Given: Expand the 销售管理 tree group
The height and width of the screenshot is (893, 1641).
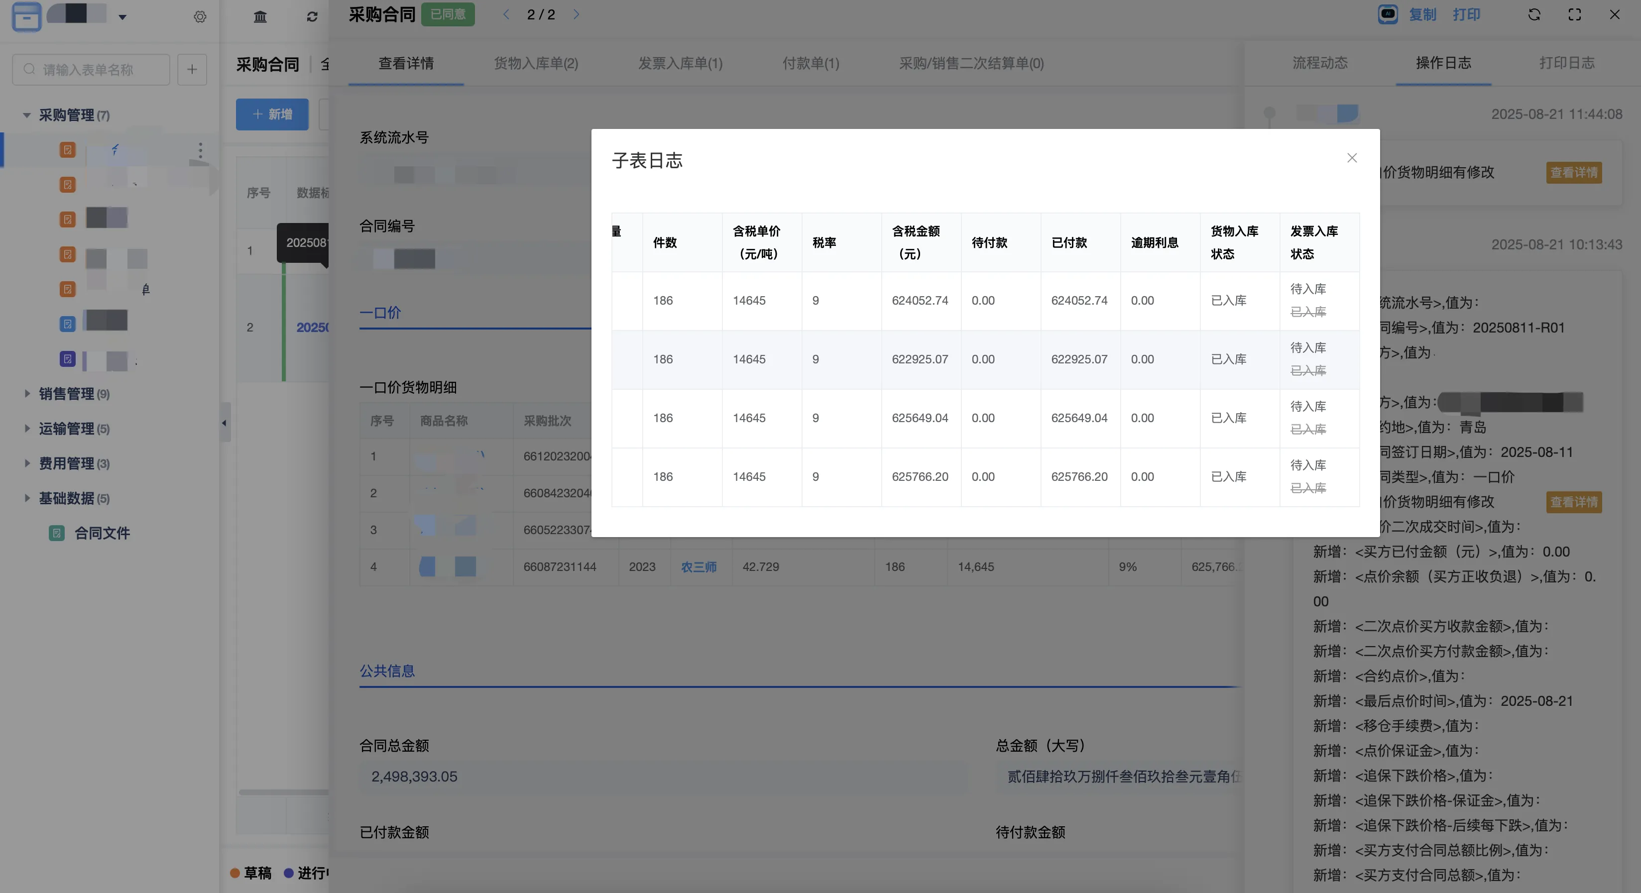Looking at the screenshot, I should tap(27, 394).
